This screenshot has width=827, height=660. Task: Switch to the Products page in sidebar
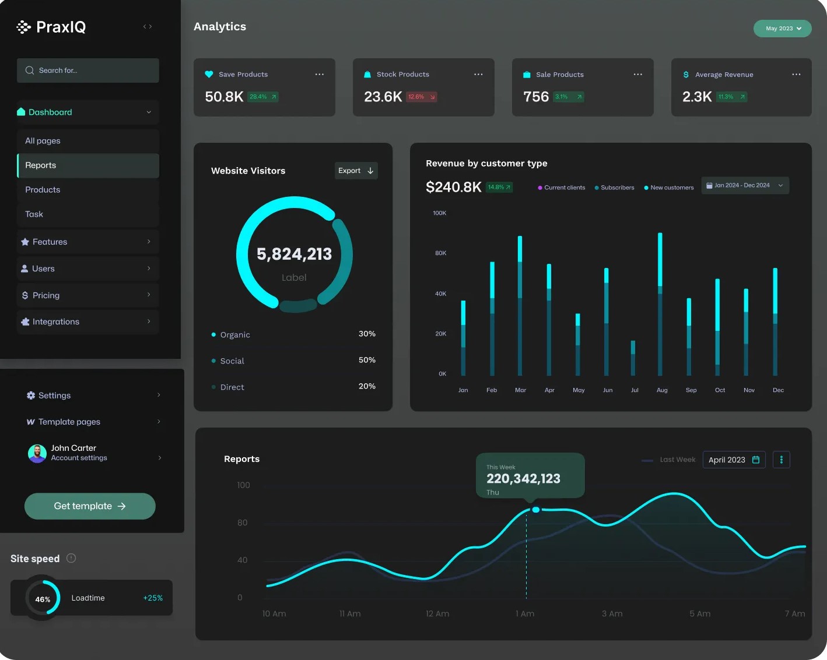[87, 189]
